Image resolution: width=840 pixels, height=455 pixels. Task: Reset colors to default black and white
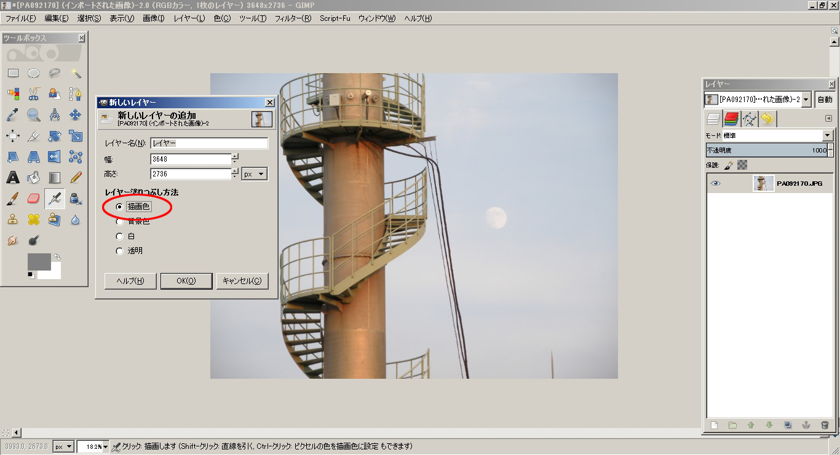31,275
